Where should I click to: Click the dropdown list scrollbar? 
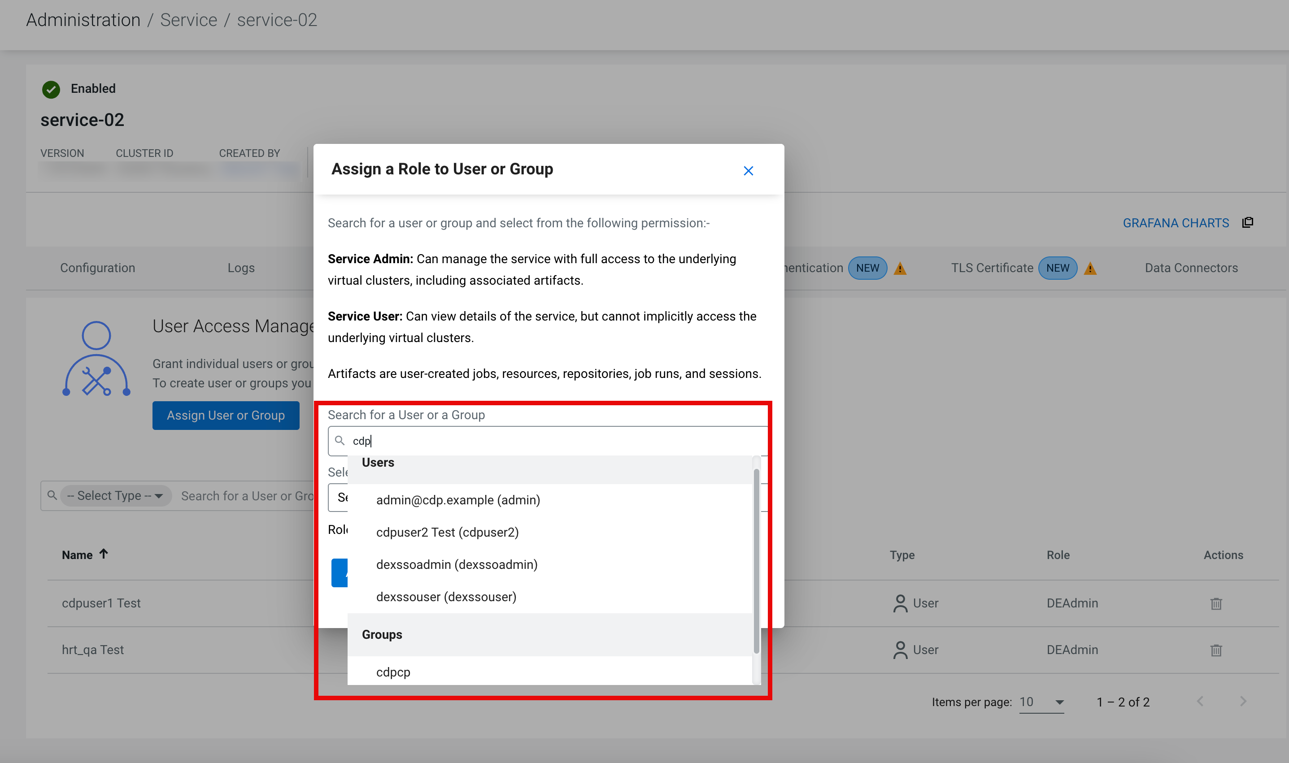click(x=756, y=560)
